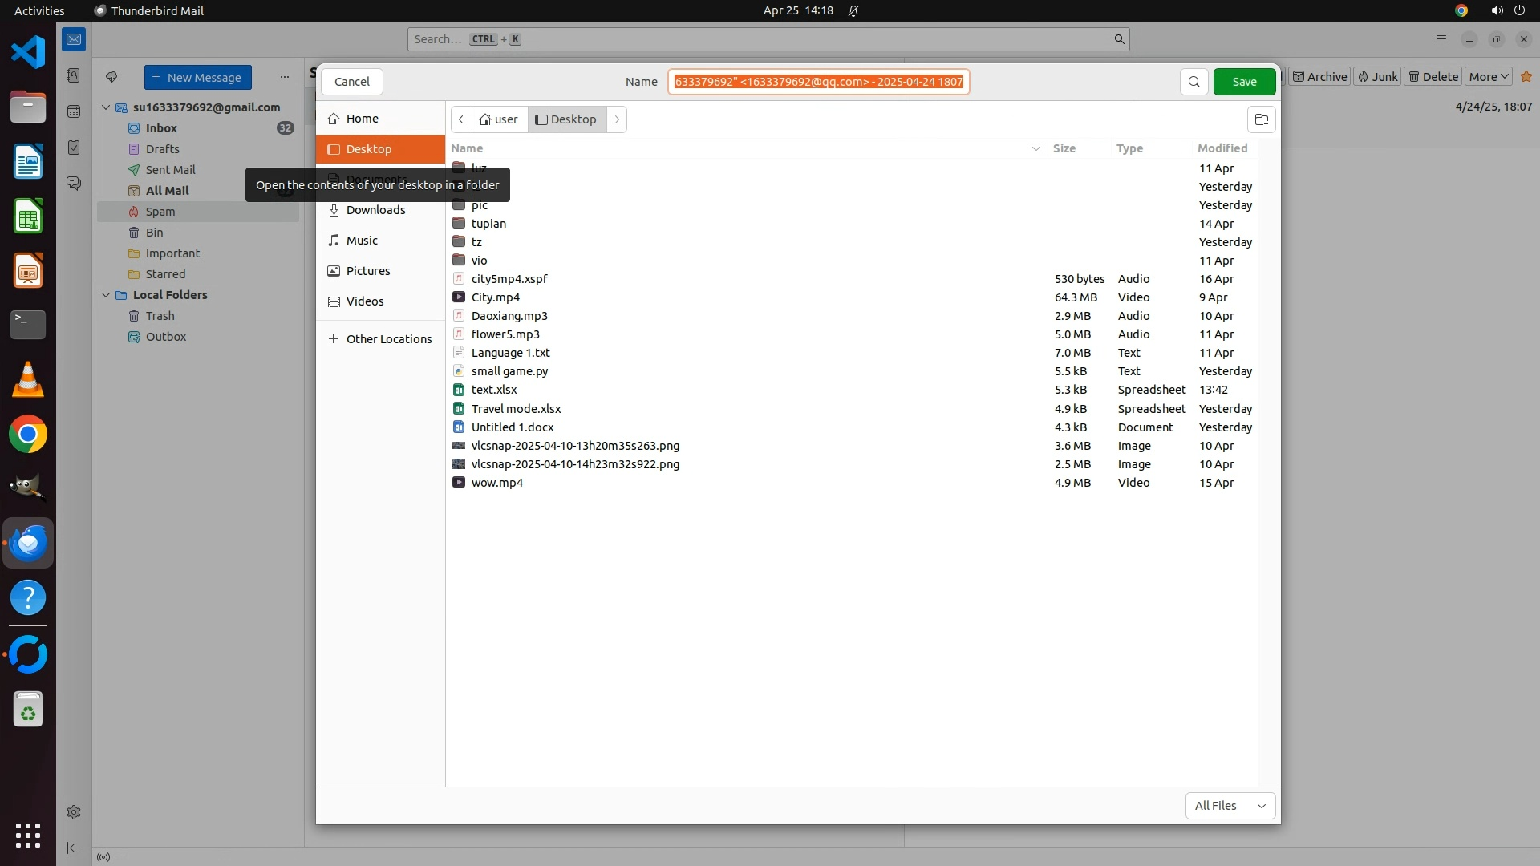
Task: Select the Travel mode.xlsx file
Action: click(516, 409)
